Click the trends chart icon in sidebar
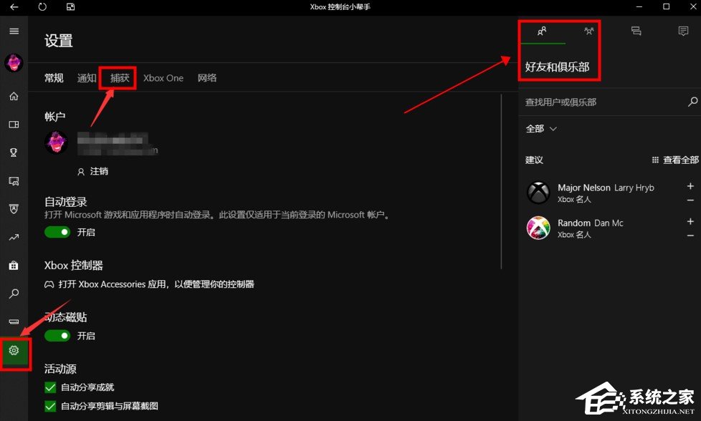The image size is (701, 421). 14,237
